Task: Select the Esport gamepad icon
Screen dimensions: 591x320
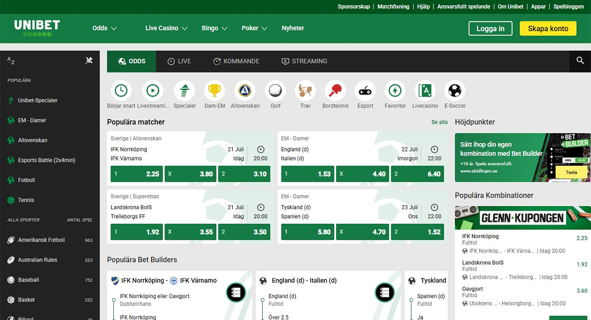Action: 365,91
